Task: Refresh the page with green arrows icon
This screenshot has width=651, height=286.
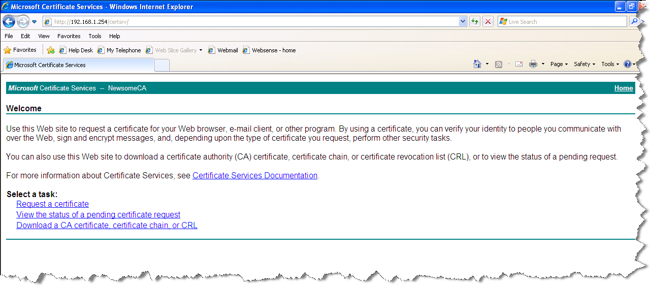Action: tap(475, 21)
